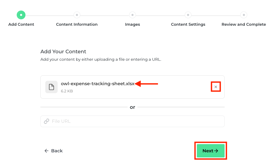This screenshot has width=274, height=167.
Task: Click the green Add Content step circle
Action: pos(21,15)
